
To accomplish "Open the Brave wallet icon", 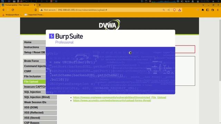I will click(x=213, y=10).
